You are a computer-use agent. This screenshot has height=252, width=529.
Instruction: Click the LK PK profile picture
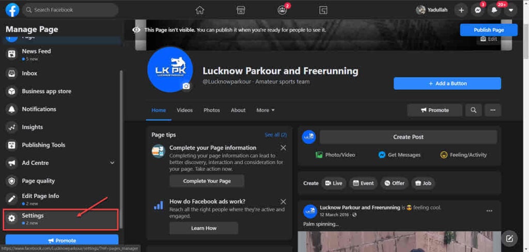pos(170,70)
